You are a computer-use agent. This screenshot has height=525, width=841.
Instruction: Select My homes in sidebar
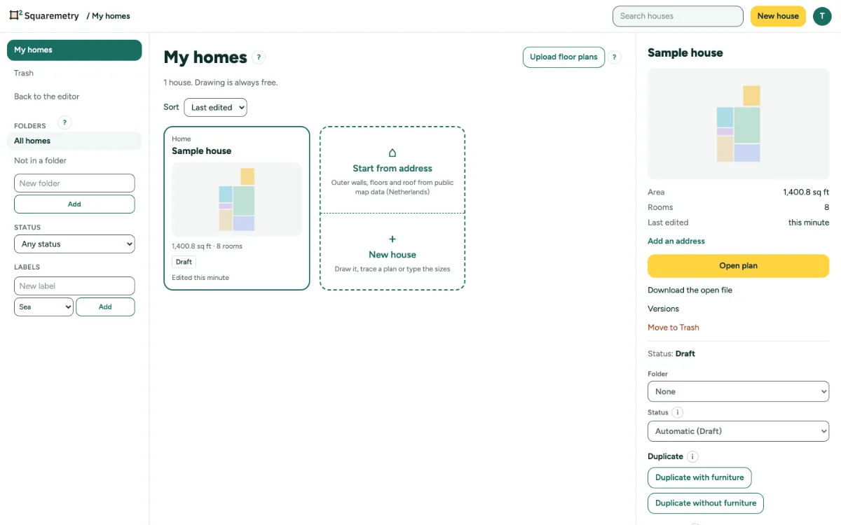tap(74, 50)
